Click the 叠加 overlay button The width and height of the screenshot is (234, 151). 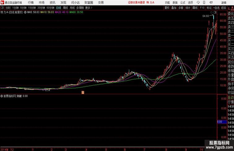pos(174,8)
